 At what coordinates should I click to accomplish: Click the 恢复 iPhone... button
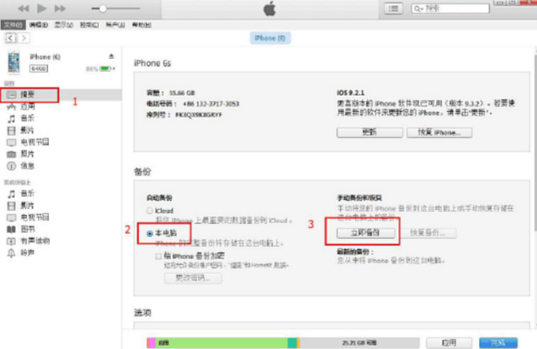pyautogui.click(x=441, y=132)
